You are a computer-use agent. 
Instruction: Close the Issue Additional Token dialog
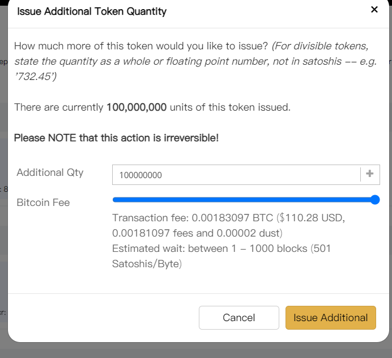pos(374,10)
